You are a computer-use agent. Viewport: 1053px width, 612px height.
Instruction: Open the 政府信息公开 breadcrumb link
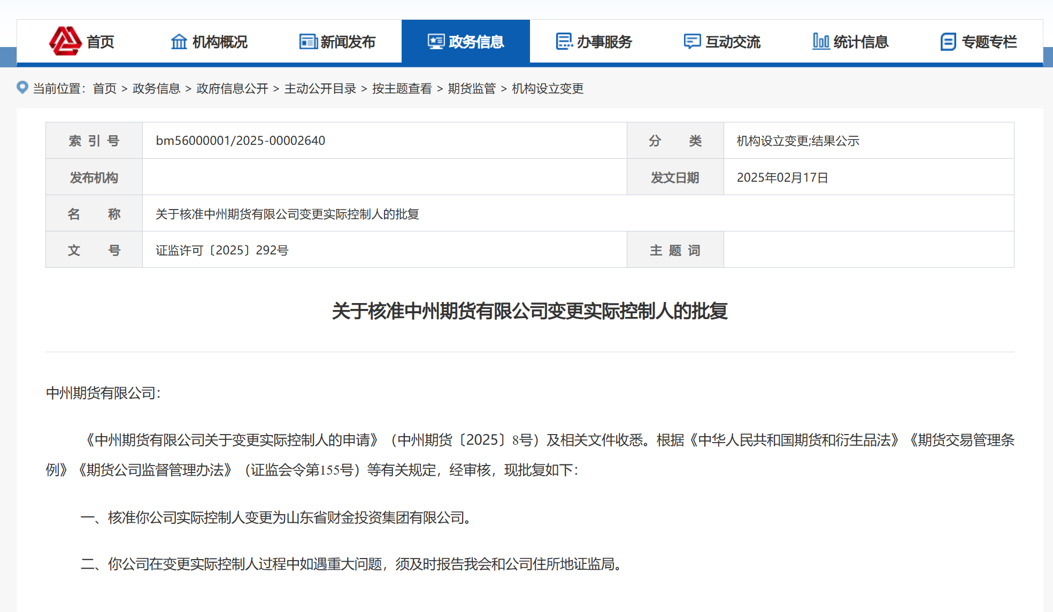coord(232,88)
